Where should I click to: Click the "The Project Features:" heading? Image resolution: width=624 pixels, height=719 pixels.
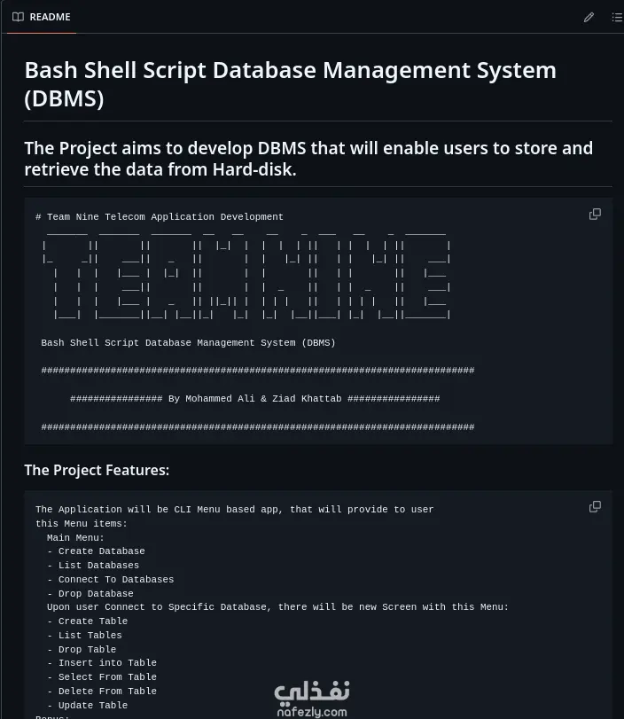coord(97,470)
